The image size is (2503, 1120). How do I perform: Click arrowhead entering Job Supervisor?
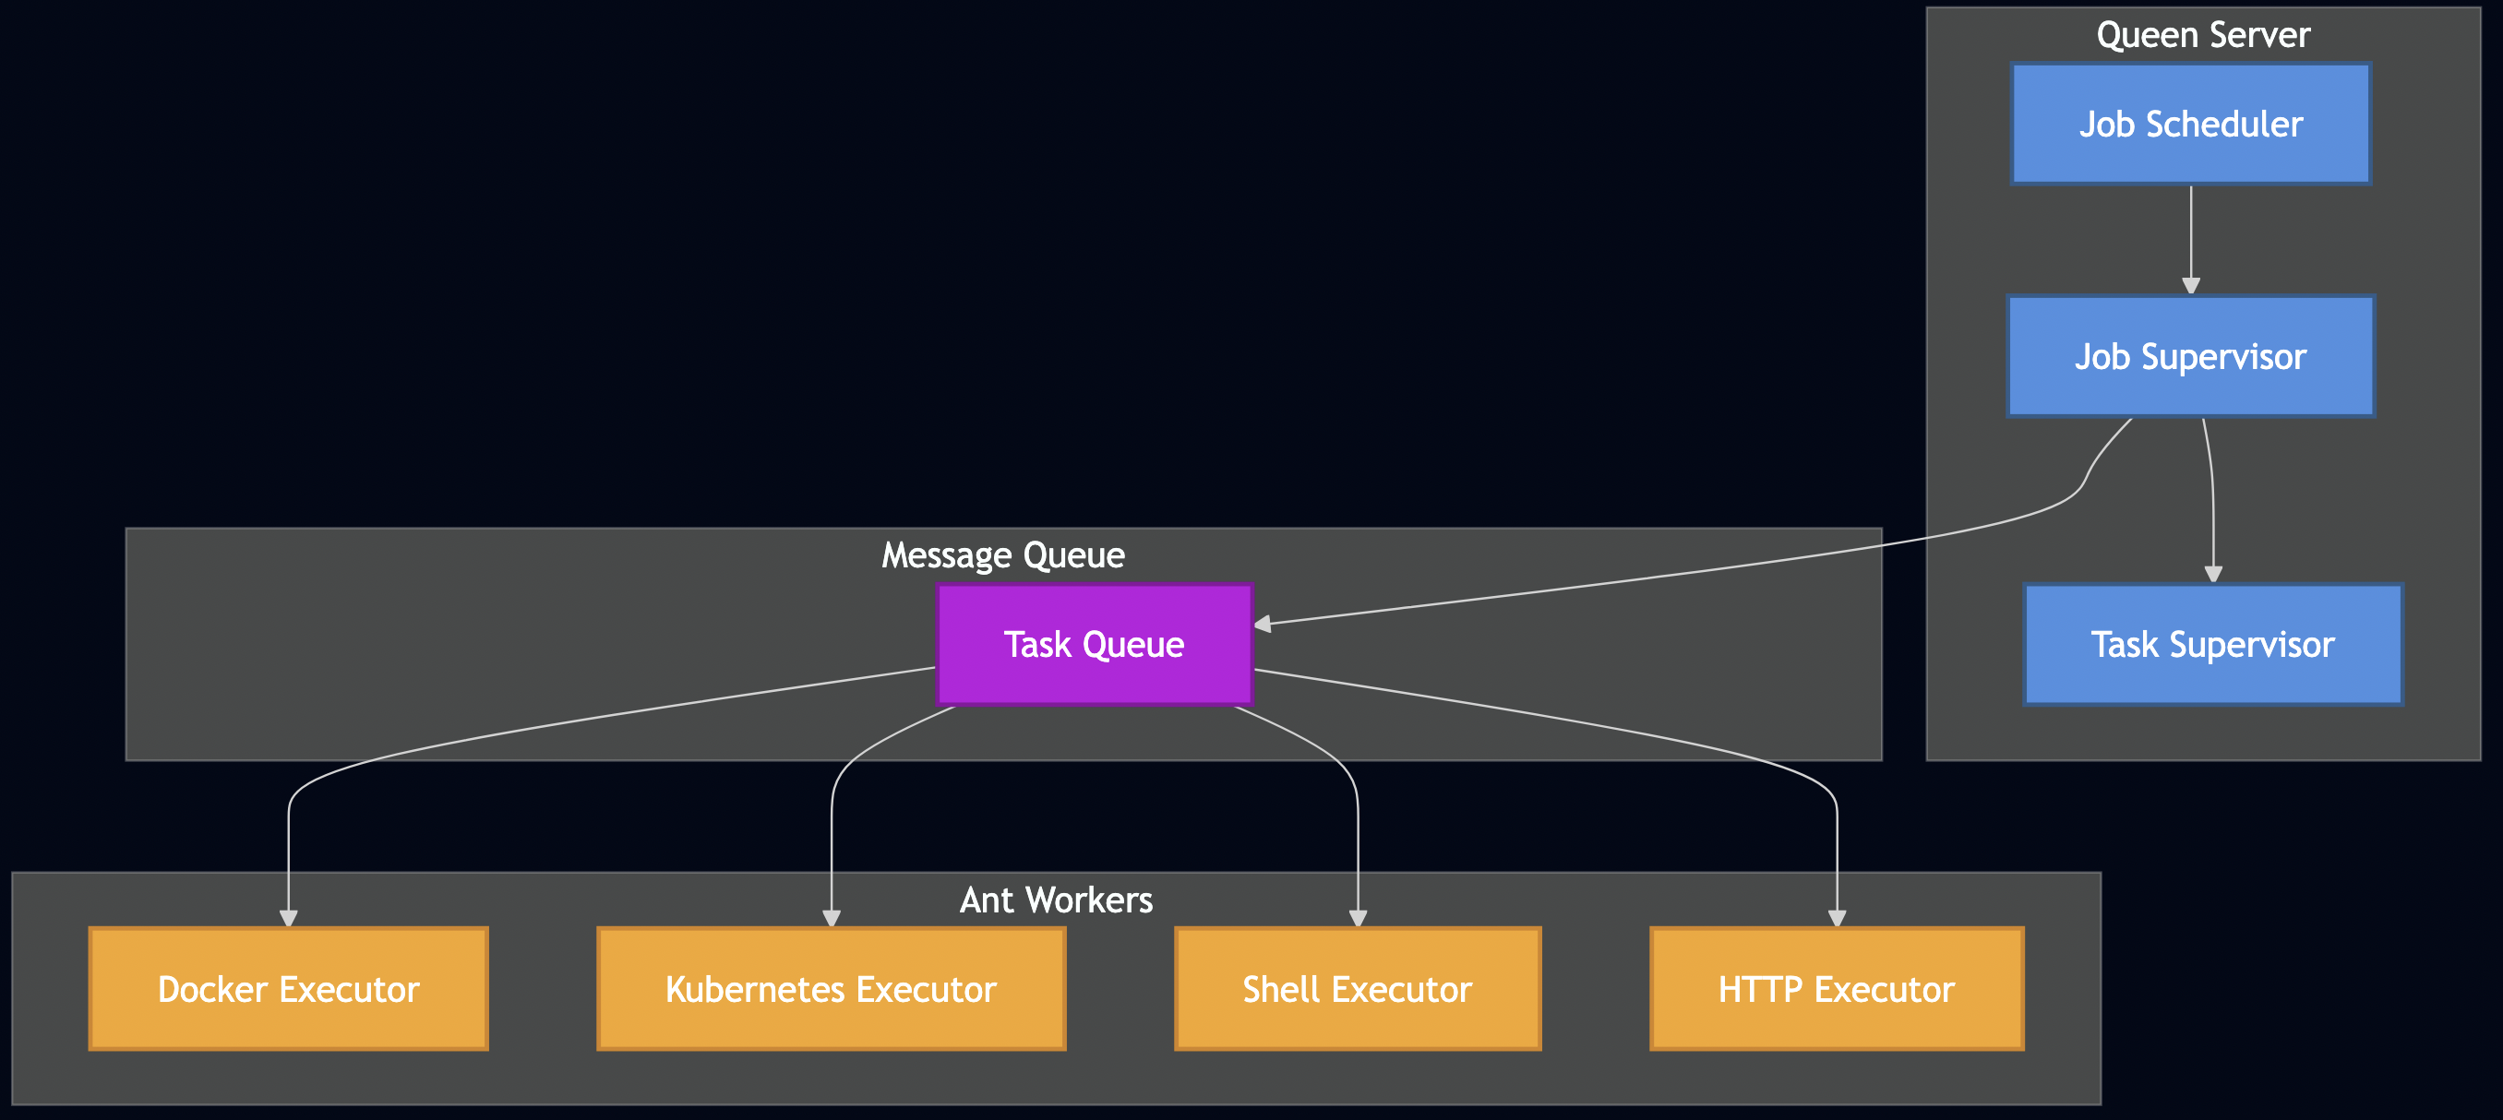coord(2191,286)
